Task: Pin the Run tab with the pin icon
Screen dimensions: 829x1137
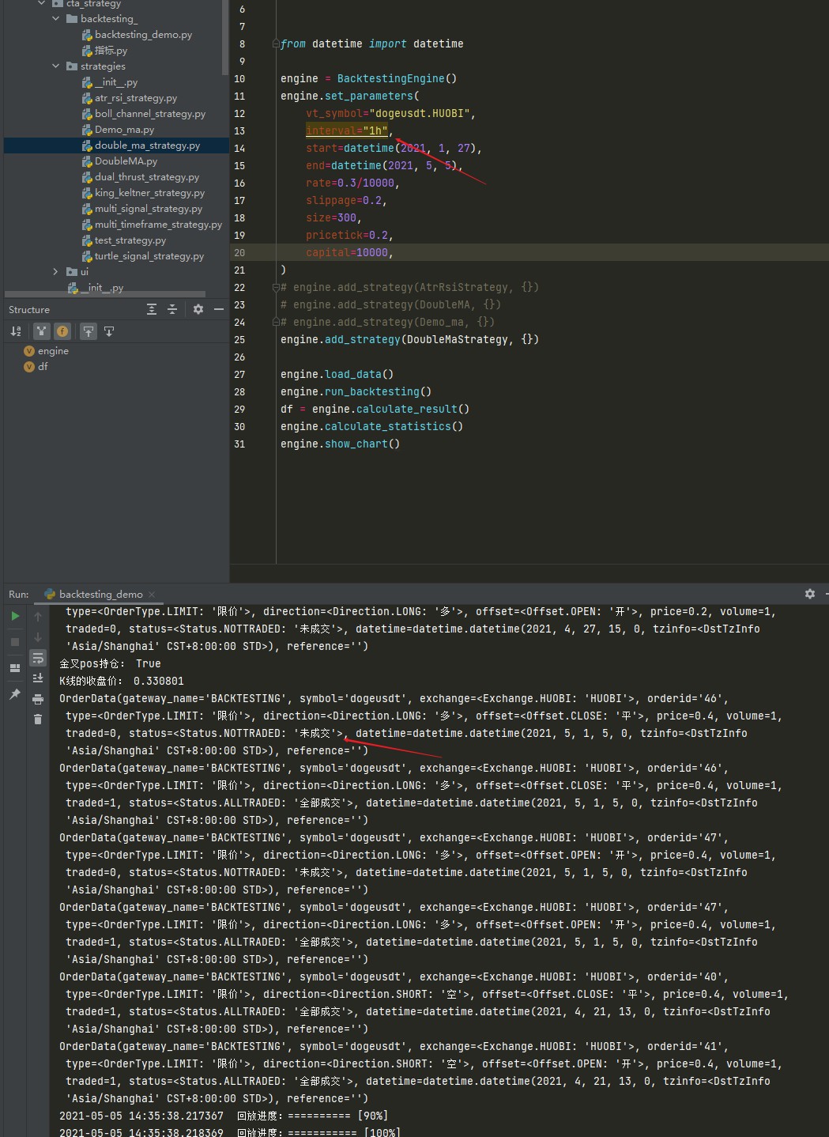Action: coord(15,694)
